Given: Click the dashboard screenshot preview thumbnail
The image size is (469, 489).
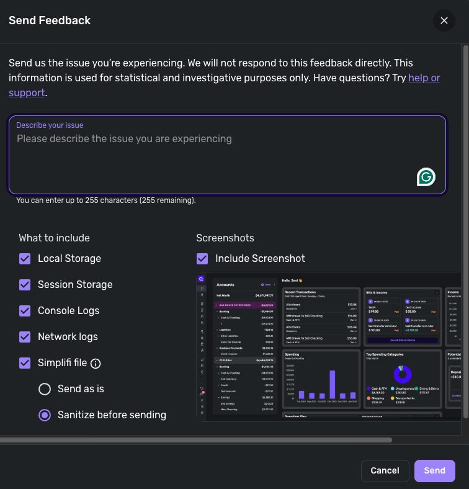Looking at the screenshot, I should point(329,344).
